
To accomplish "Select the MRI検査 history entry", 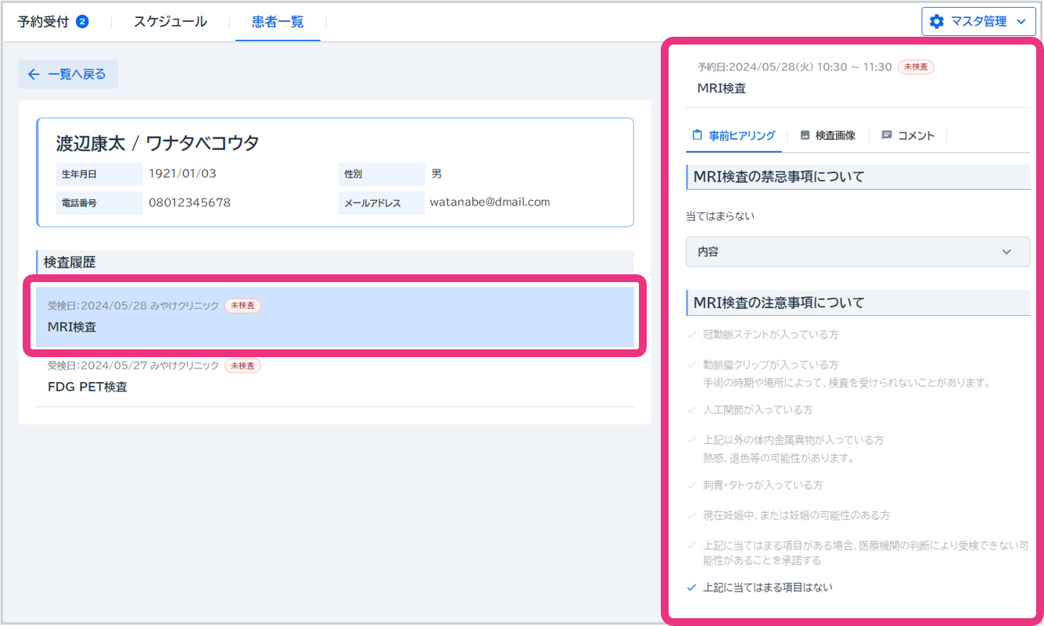I will tap(334, 317).
